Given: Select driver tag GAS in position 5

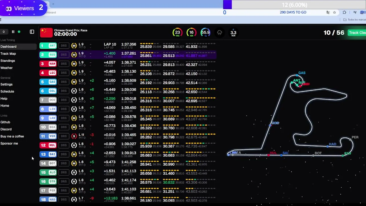Looking at the screenshot, I should (x=48, y=82).
